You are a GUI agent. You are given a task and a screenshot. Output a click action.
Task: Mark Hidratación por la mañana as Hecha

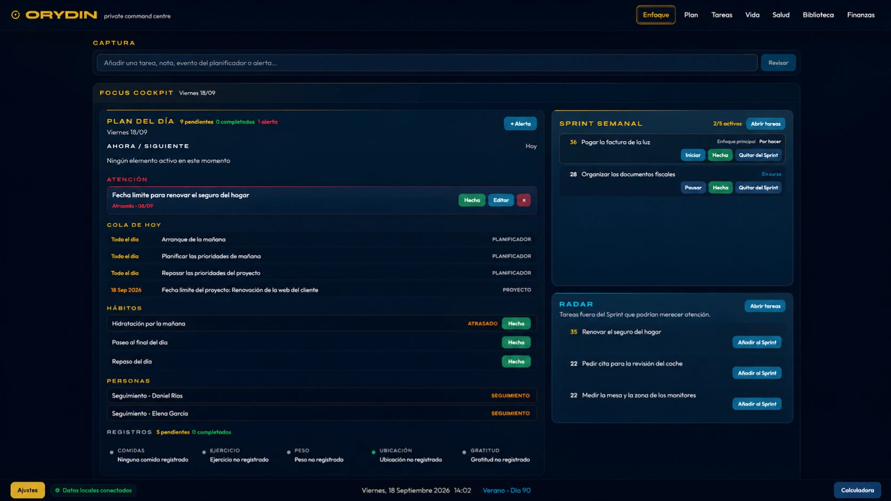pos(516,324)
